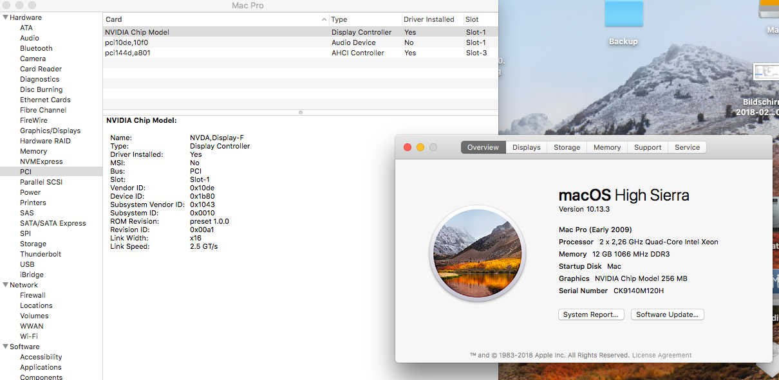Click the Version 10.13.3 text
The width and height of the screenshot is (779, 380).
(585, 210)
